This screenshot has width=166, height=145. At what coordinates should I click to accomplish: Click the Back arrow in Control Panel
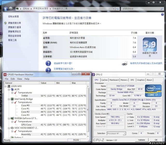tap(6, 9)
